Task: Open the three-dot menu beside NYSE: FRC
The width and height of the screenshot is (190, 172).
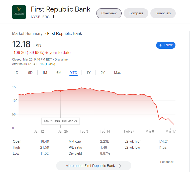Action: pyautogui.click(x=54, y=17)
